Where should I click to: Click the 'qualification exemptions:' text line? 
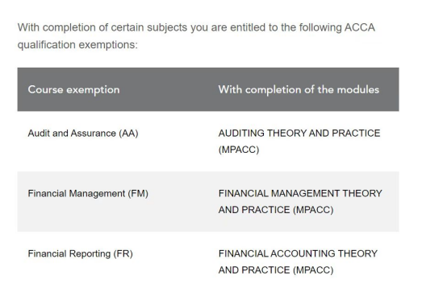(77, 45)
